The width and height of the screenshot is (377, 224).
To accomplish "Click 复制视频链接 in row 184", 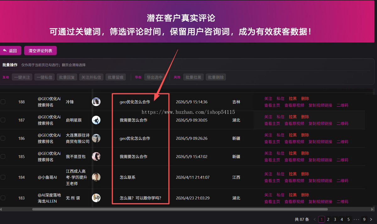I will point(320,181).
